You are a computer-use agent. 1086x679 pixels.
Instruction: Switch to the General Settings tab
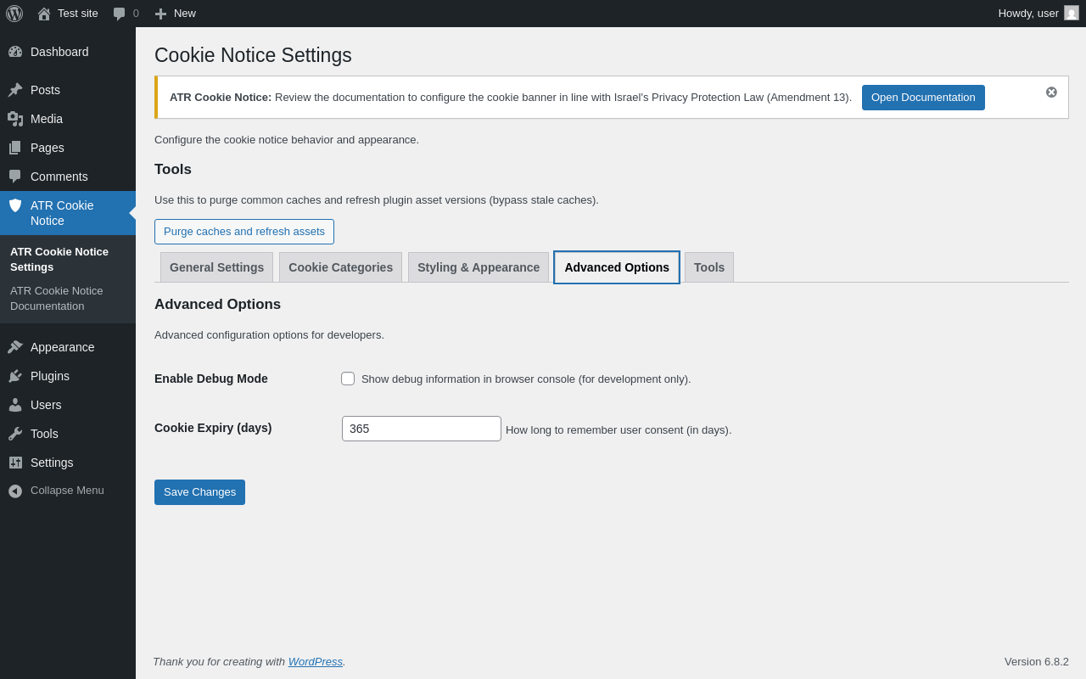[216, 267]
